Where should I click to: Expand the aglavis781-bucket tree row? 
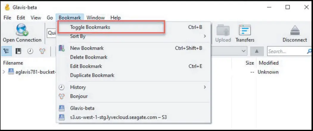[4, 72]
